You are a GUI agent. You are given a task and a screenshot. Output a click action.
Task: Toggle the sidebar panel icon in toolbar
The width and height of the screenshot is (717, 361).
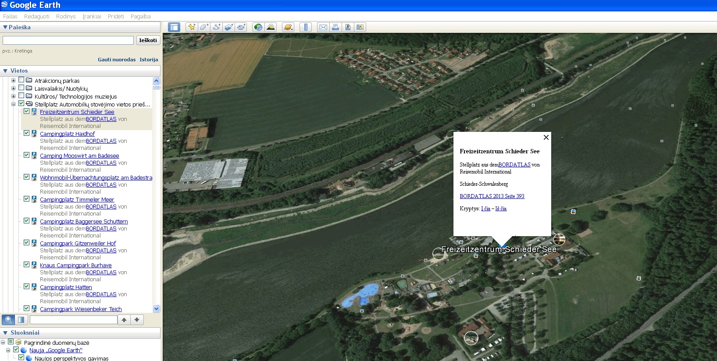tap(174, 27)
